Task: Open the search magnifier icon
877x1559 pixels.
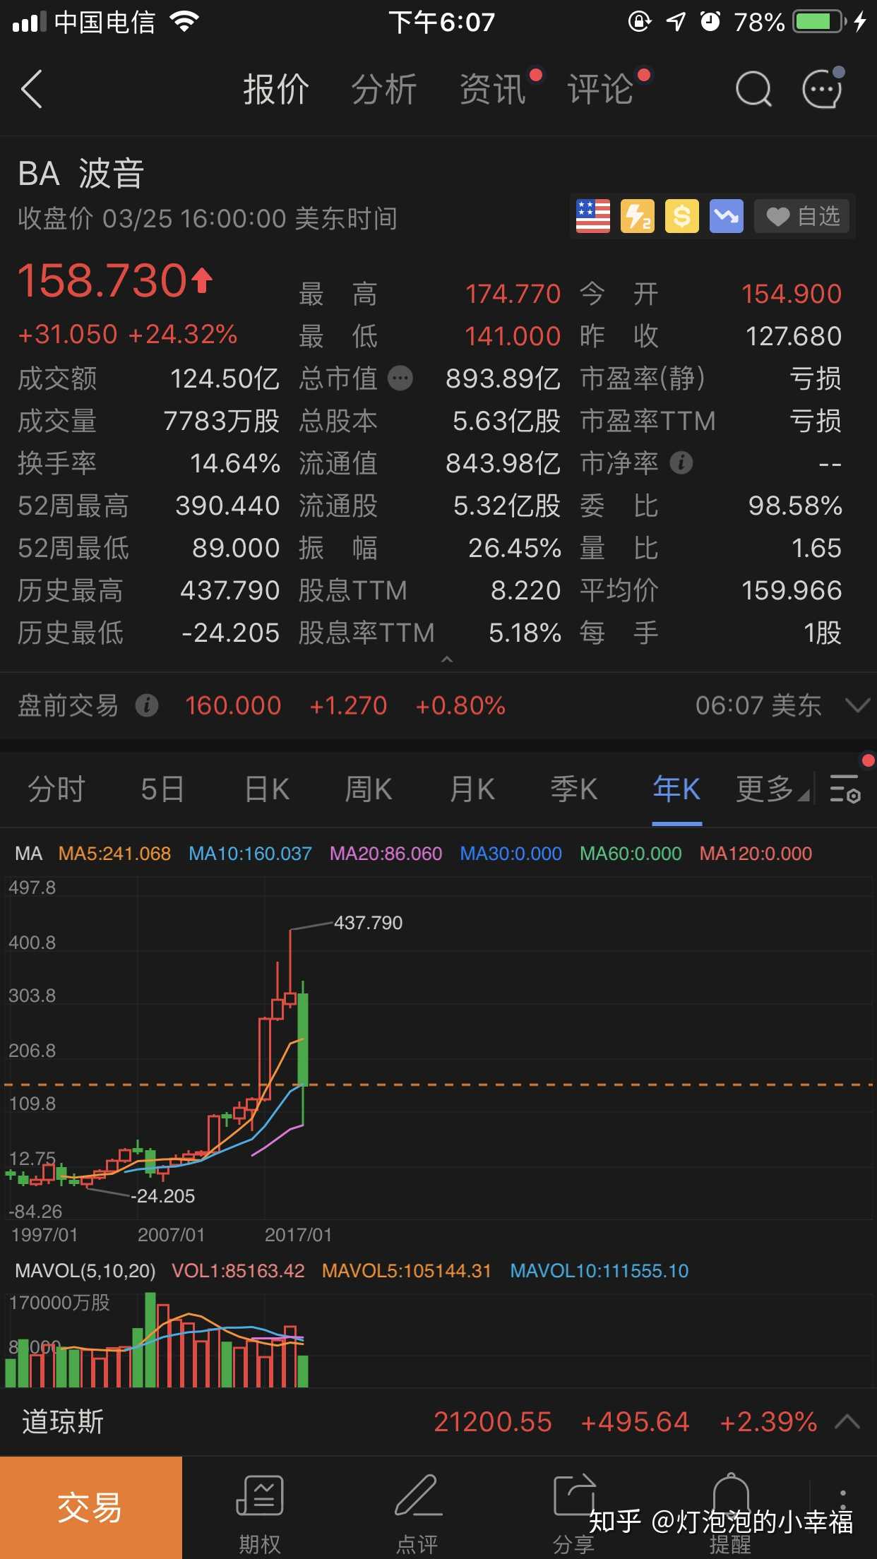Action: (x=753, y=90)
